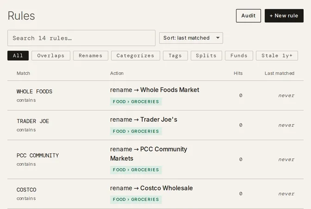Show Stale 1y+ rules
This screenshot has height=209, width=311.
pyautogui.click(x=277, y=56)
